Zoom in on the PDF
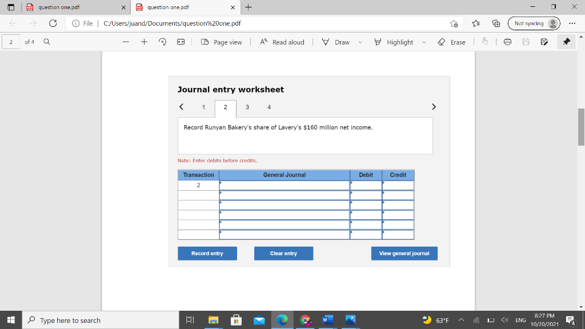The width and height of the screenshot is (585, 329). click(144, 42)
